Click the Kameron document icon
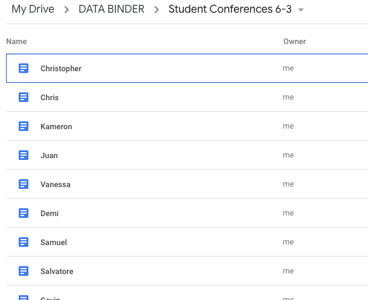This screenshot has height=300, width=368. tap(24, 126)
